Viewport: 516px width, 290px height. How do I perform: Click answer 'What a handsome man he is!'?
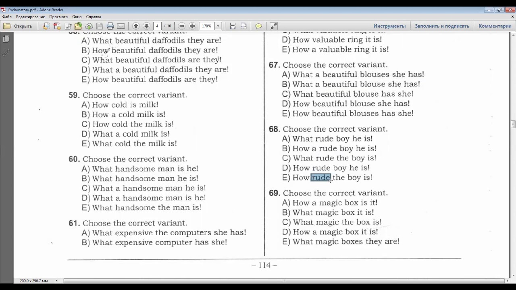[144, 188]
